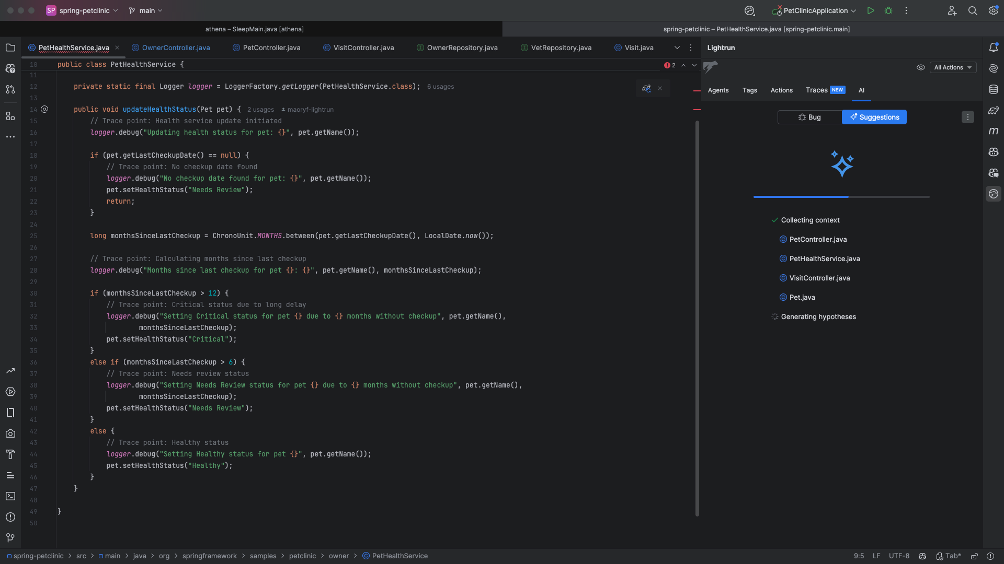Open the All Actions dropdown

tap(953, 67)
